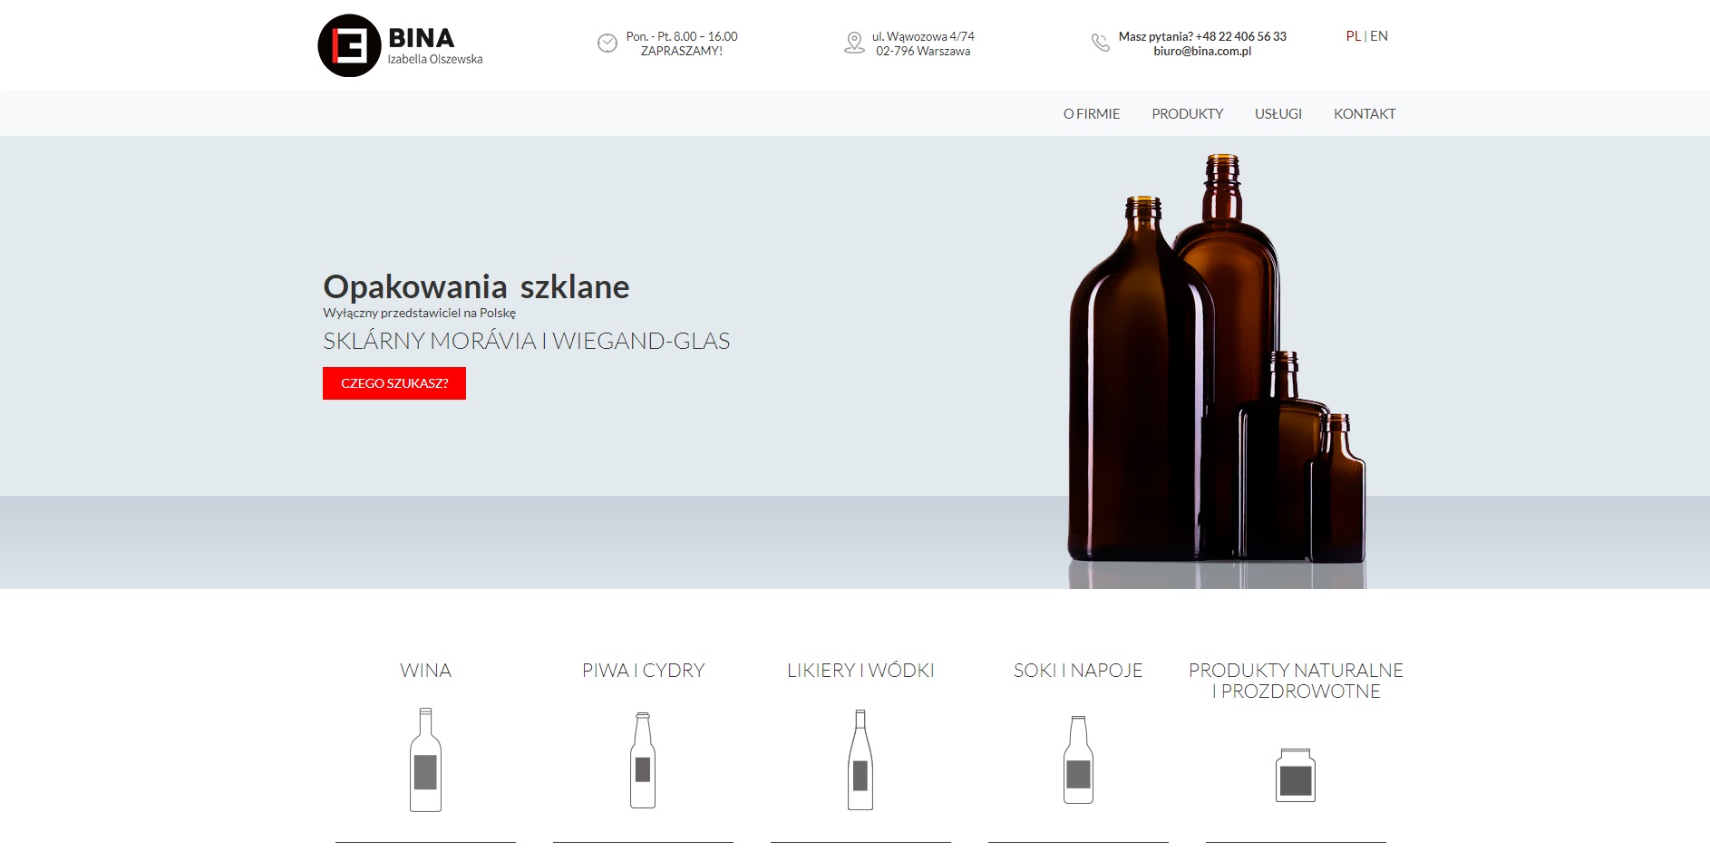Click the biuro@bina.com.pl email address

1202,52
